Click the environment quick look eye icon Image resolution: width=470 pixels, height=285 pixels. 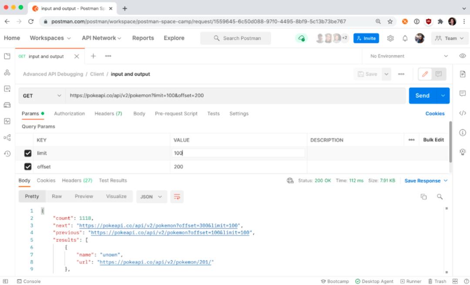(x=462, y=56)
